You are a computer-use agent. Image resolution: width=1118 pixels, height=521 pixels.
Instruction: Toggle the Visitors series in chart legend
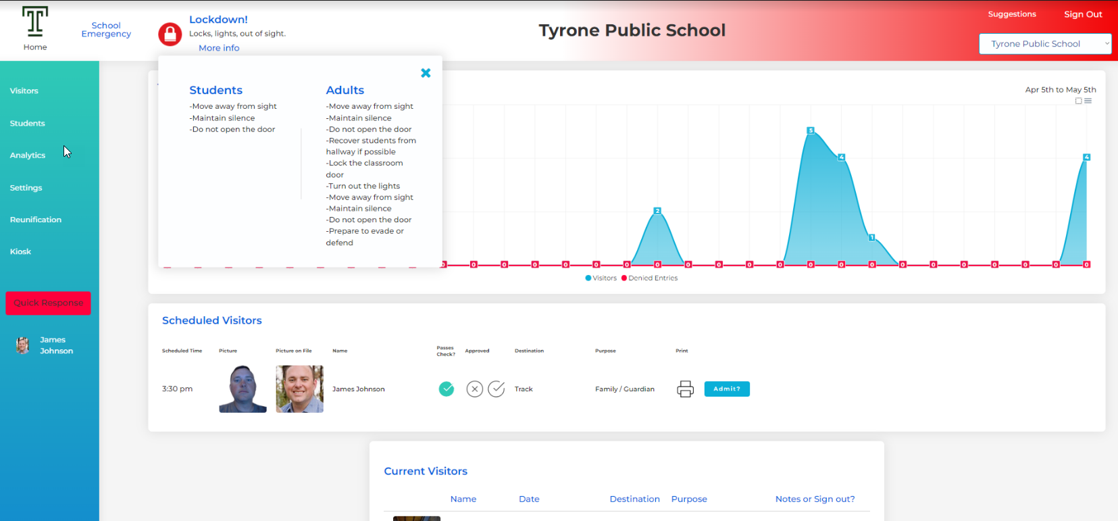tap(601, 278)
